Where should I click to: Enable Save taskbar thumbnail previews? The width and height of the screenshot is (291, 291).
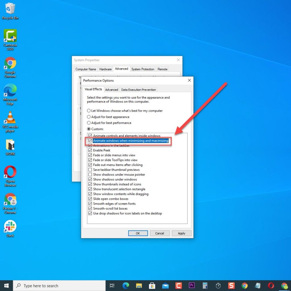[90, 170]
